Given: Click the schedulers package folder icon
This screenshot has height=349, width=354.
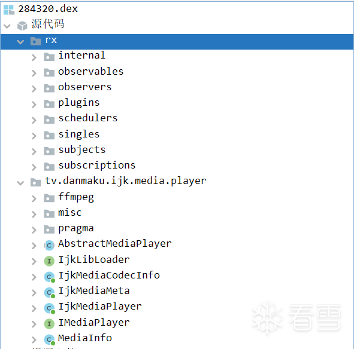Looking at the screenshot, I should pos(49,120).
